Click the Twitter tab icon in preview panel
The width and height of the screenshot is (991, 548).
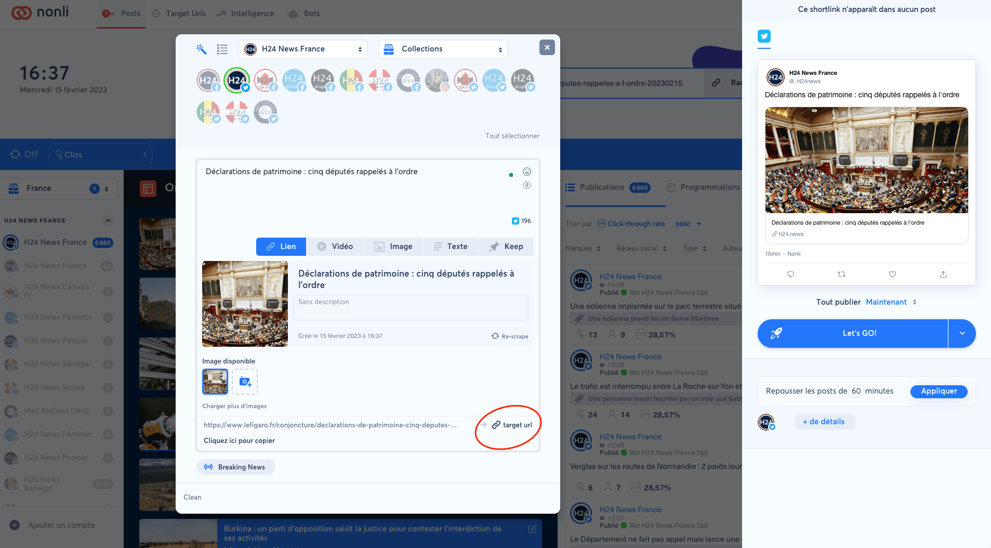[764, 36]
